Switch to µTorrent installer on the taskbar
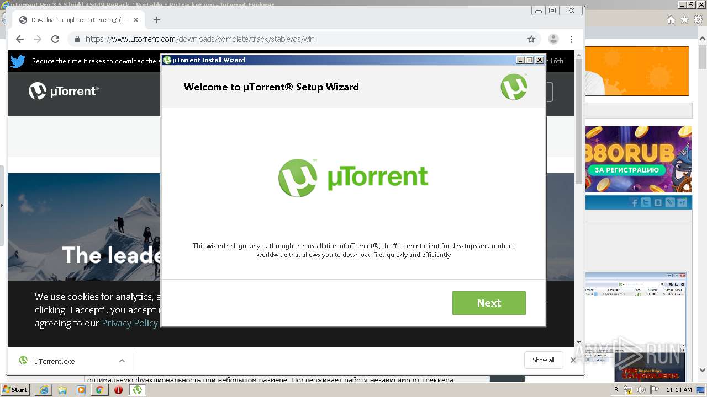 click(x=137, y=389)
